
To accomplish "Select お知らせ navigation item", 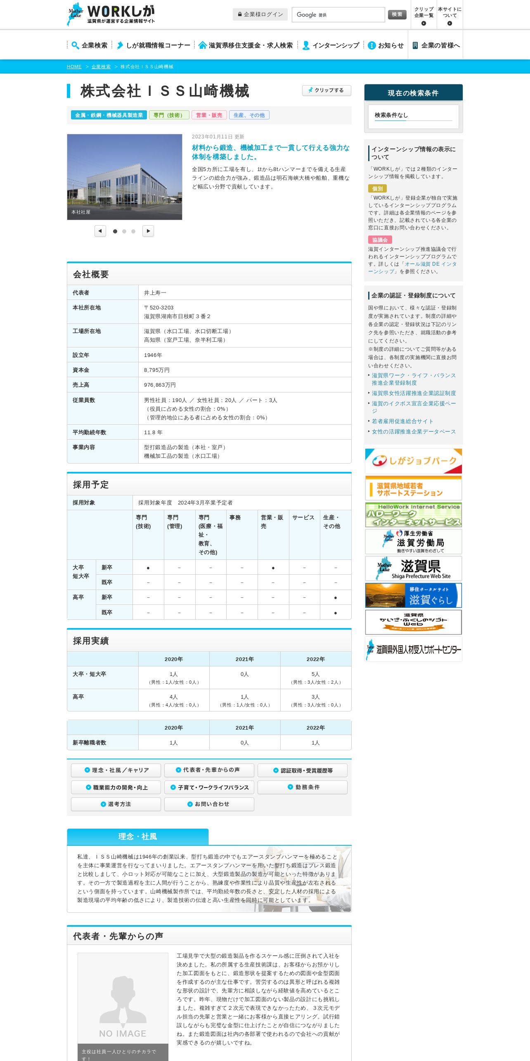I will (386, 45).
